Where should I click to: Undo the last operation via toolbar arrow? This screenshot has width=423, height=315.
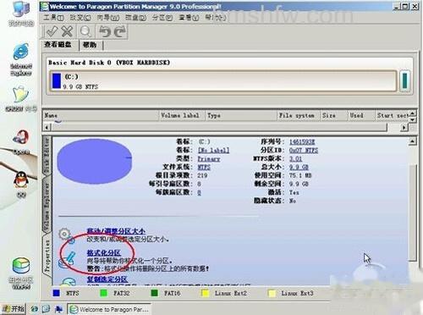point(105,31)
